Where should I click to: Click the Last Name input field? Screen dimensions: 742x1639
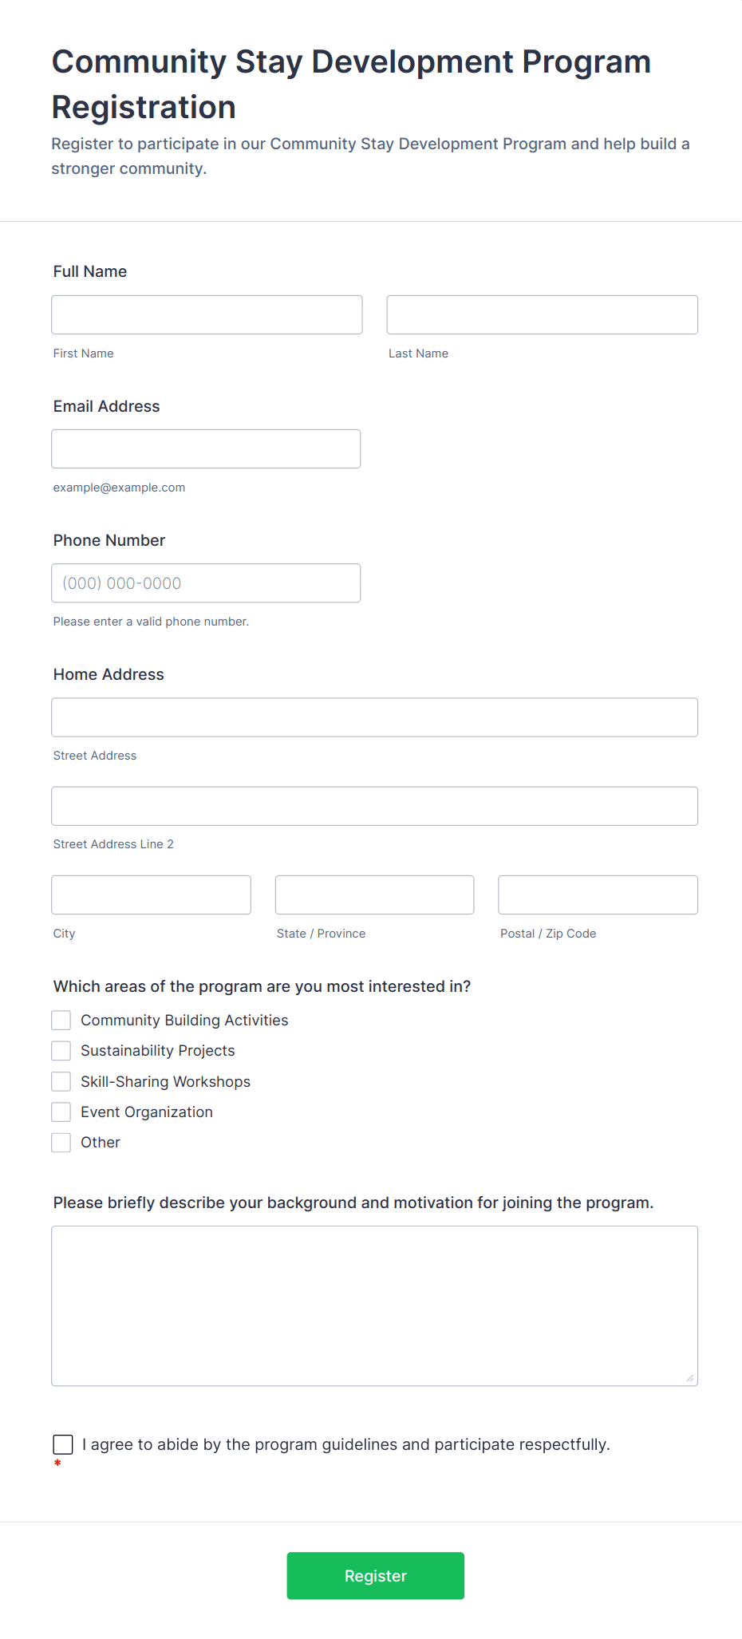click(542, 315)
